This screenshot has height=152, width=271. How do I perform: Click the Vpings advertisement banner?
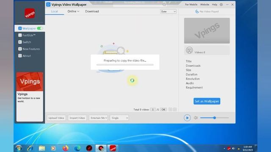30,97
